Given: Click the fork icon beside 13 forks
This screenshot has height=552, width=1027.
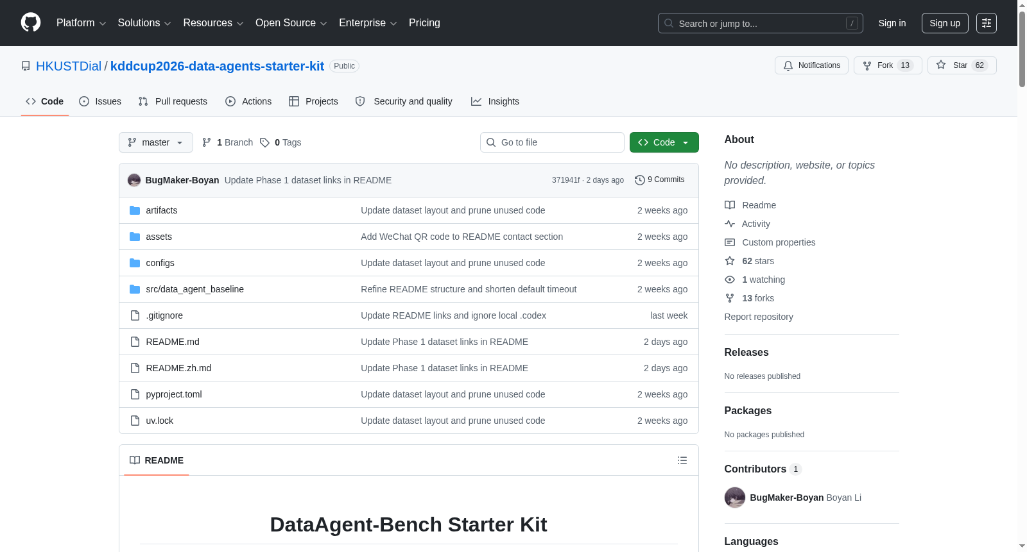Looking at the screenshot, I should click(730, 298).
